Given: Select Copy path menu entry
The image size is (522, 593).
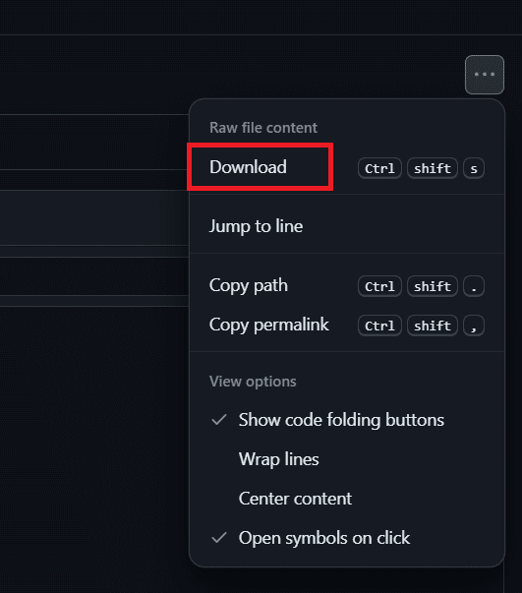Looking at the screenshot, I should click(347, 285).
